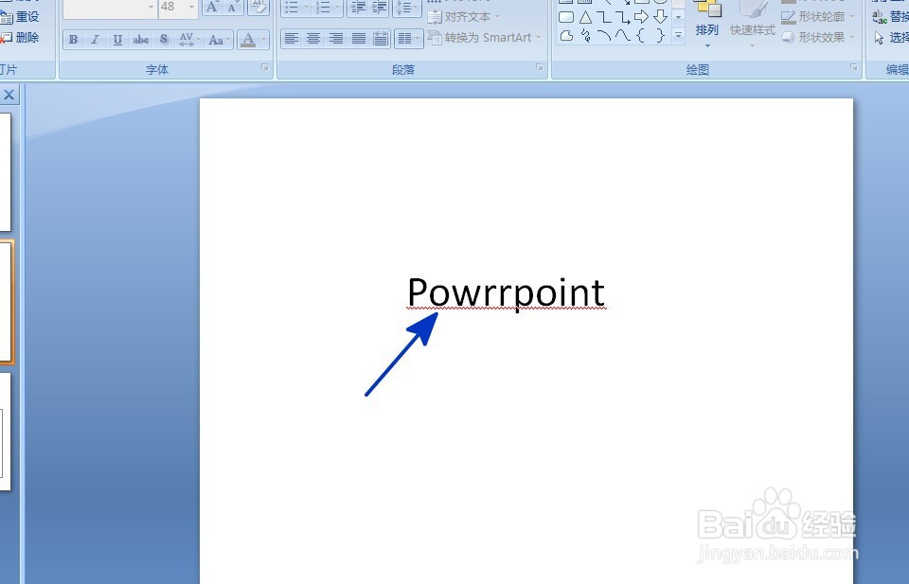The image size is (909, 584).
Task: Open 形状轮廓 shape outline options
Action: 818,17
